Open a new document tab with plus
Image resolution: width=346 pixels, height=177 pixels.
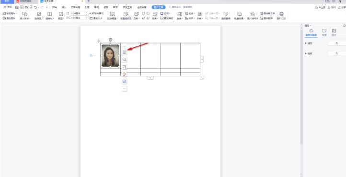(89, 1)
